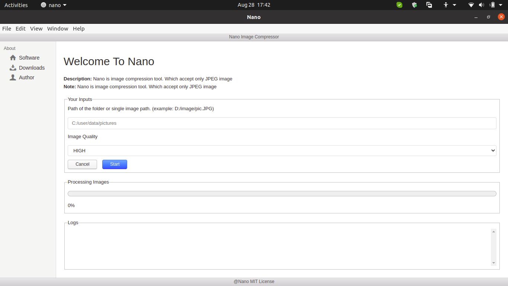Image resolution: width=508 pixels, height=286 pixels.
Task: Click the volume speaker icon
Action: 482,5
